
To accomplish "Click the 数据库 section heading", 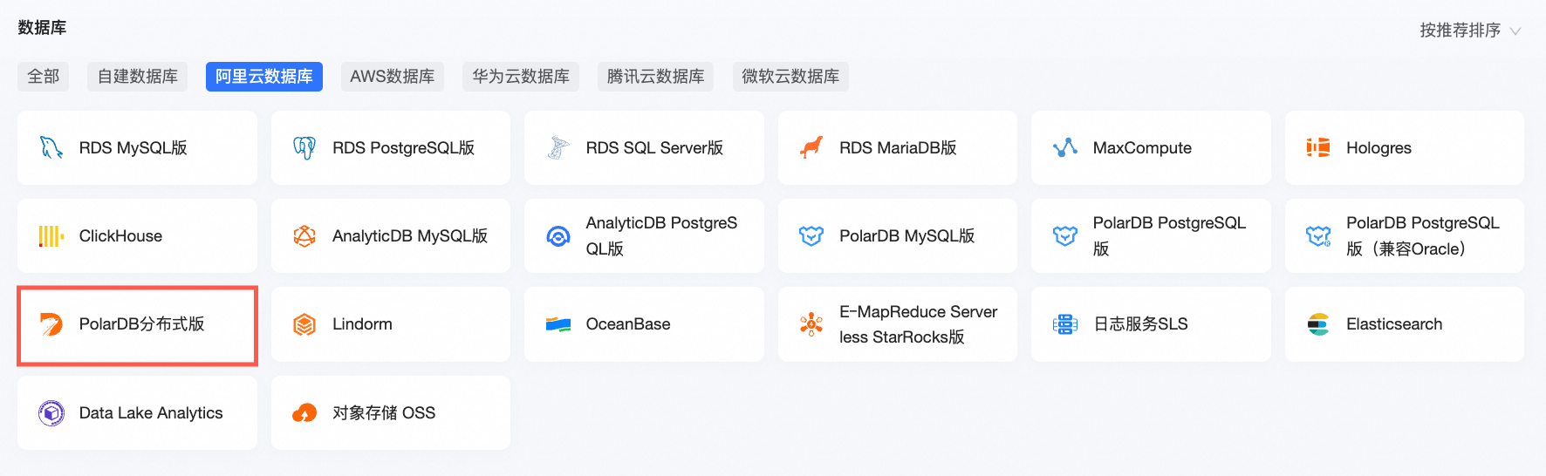I will pos(42,28).
